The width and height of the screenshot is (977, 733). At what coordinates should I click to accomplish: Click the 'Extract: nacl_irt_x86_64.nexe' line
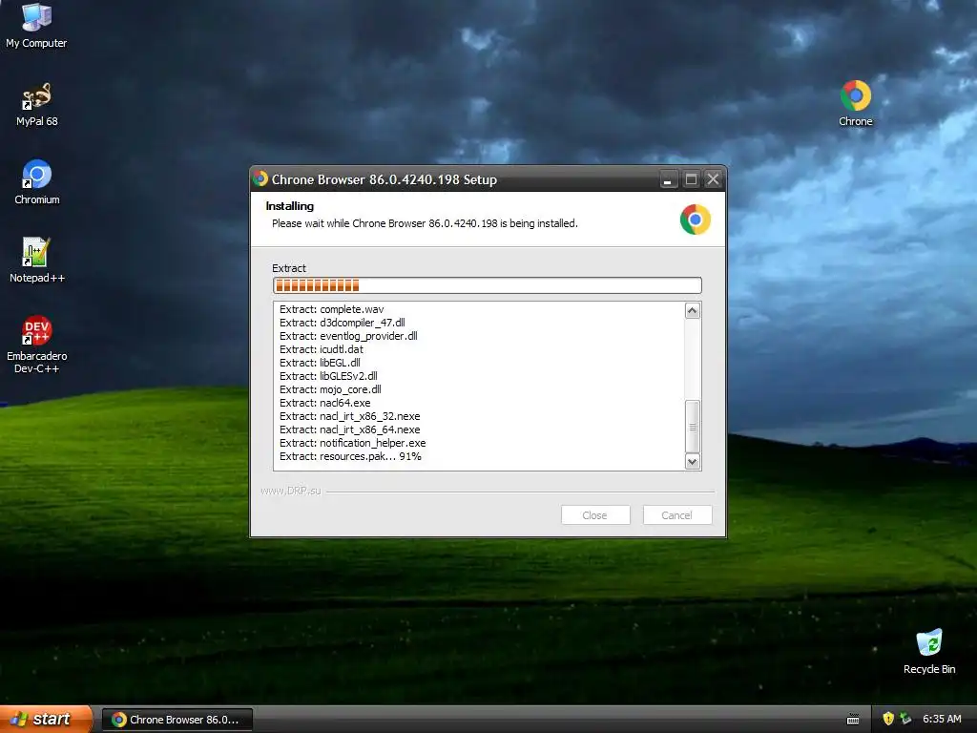(x=349, y=429)
